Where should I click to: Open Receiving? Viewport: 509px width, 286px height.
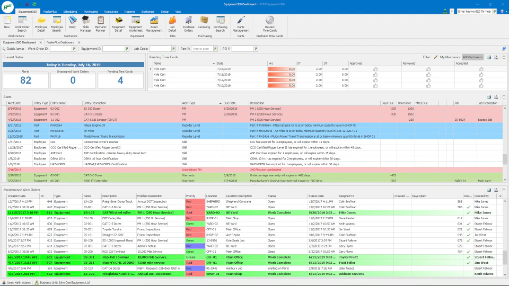click(x=204, y=23)
